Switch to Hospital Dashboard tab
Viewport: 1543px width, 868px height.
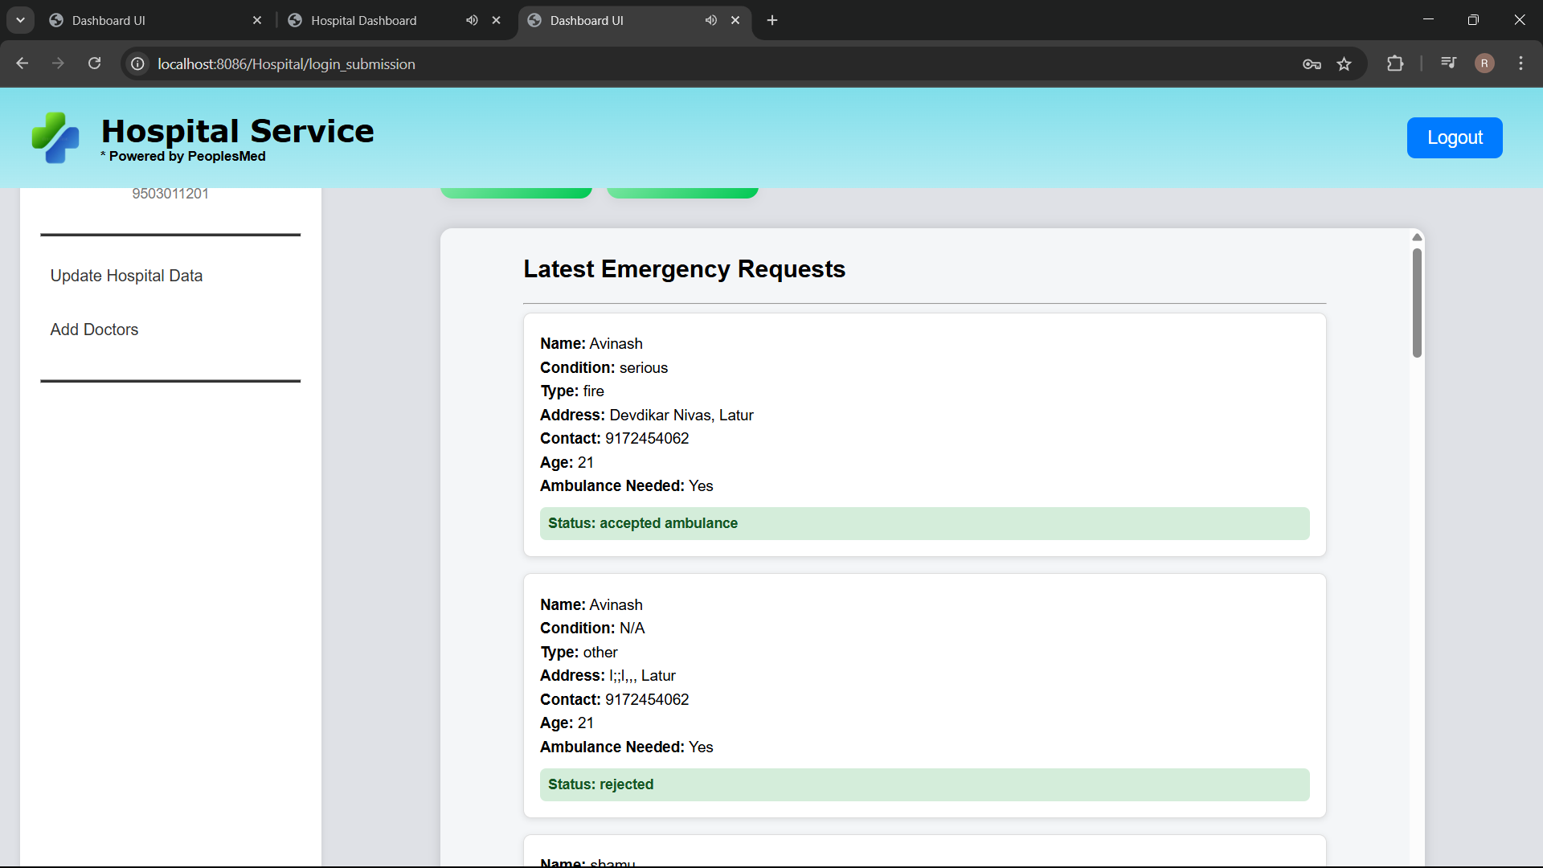point(364,20)
